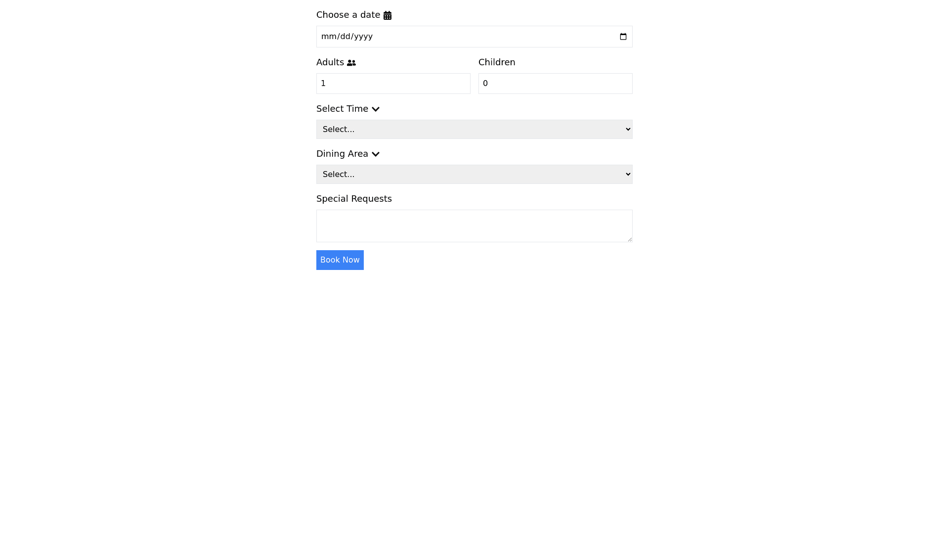Image resolution: width=949 pixels, height=534 pixels.
Task: Click the Children label text
Action: click(x=497, y=62)
